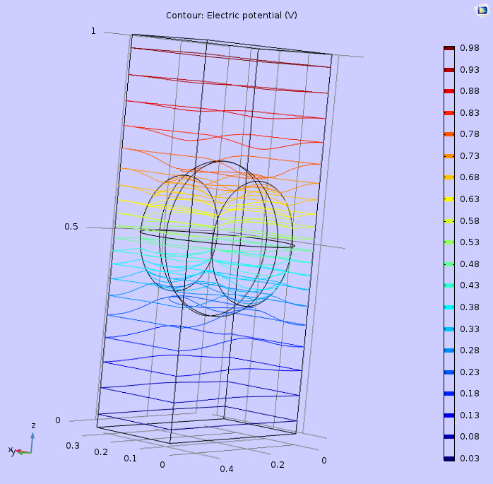Click the legend value label 0.08
Viewport: 493px width, 484px height.
click(470, 437)
